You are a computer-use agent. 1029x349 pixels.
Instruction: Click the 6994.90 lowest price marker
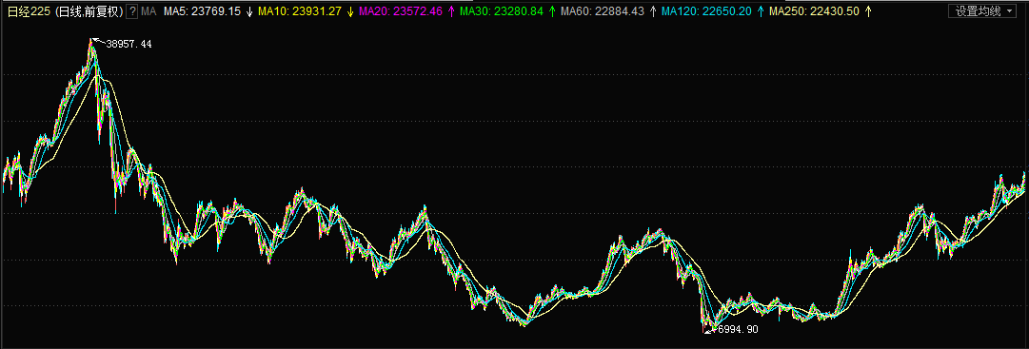[x=739, y=329]
